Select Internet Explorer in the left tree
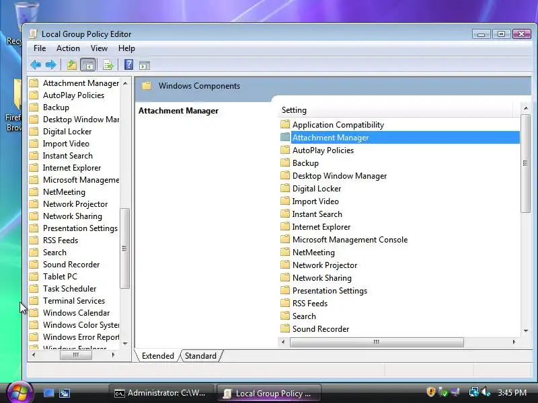The height and width of the screenshot is (403, 538). click(x=72, y=167)
